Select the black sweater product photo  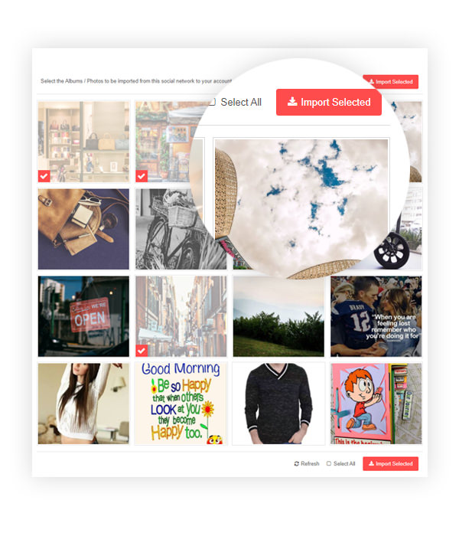point(278,404)
